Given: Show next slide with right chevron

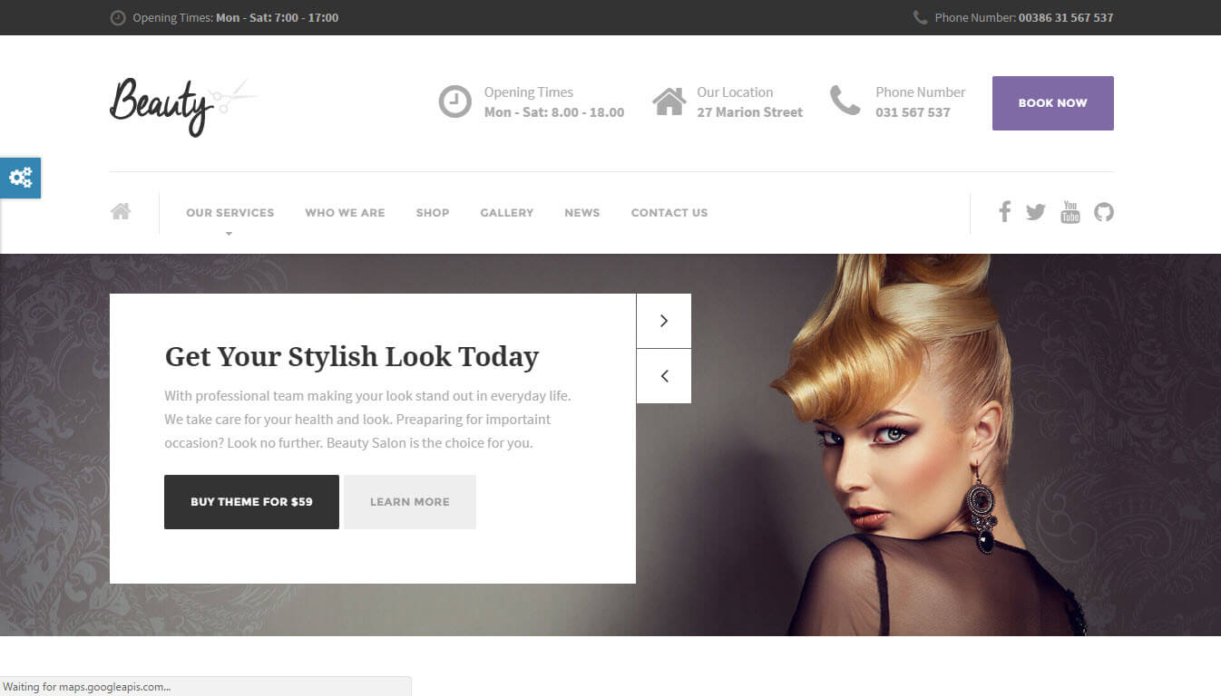Looking at the screenshot, I should pyautogui.click(x=664, y=321).
